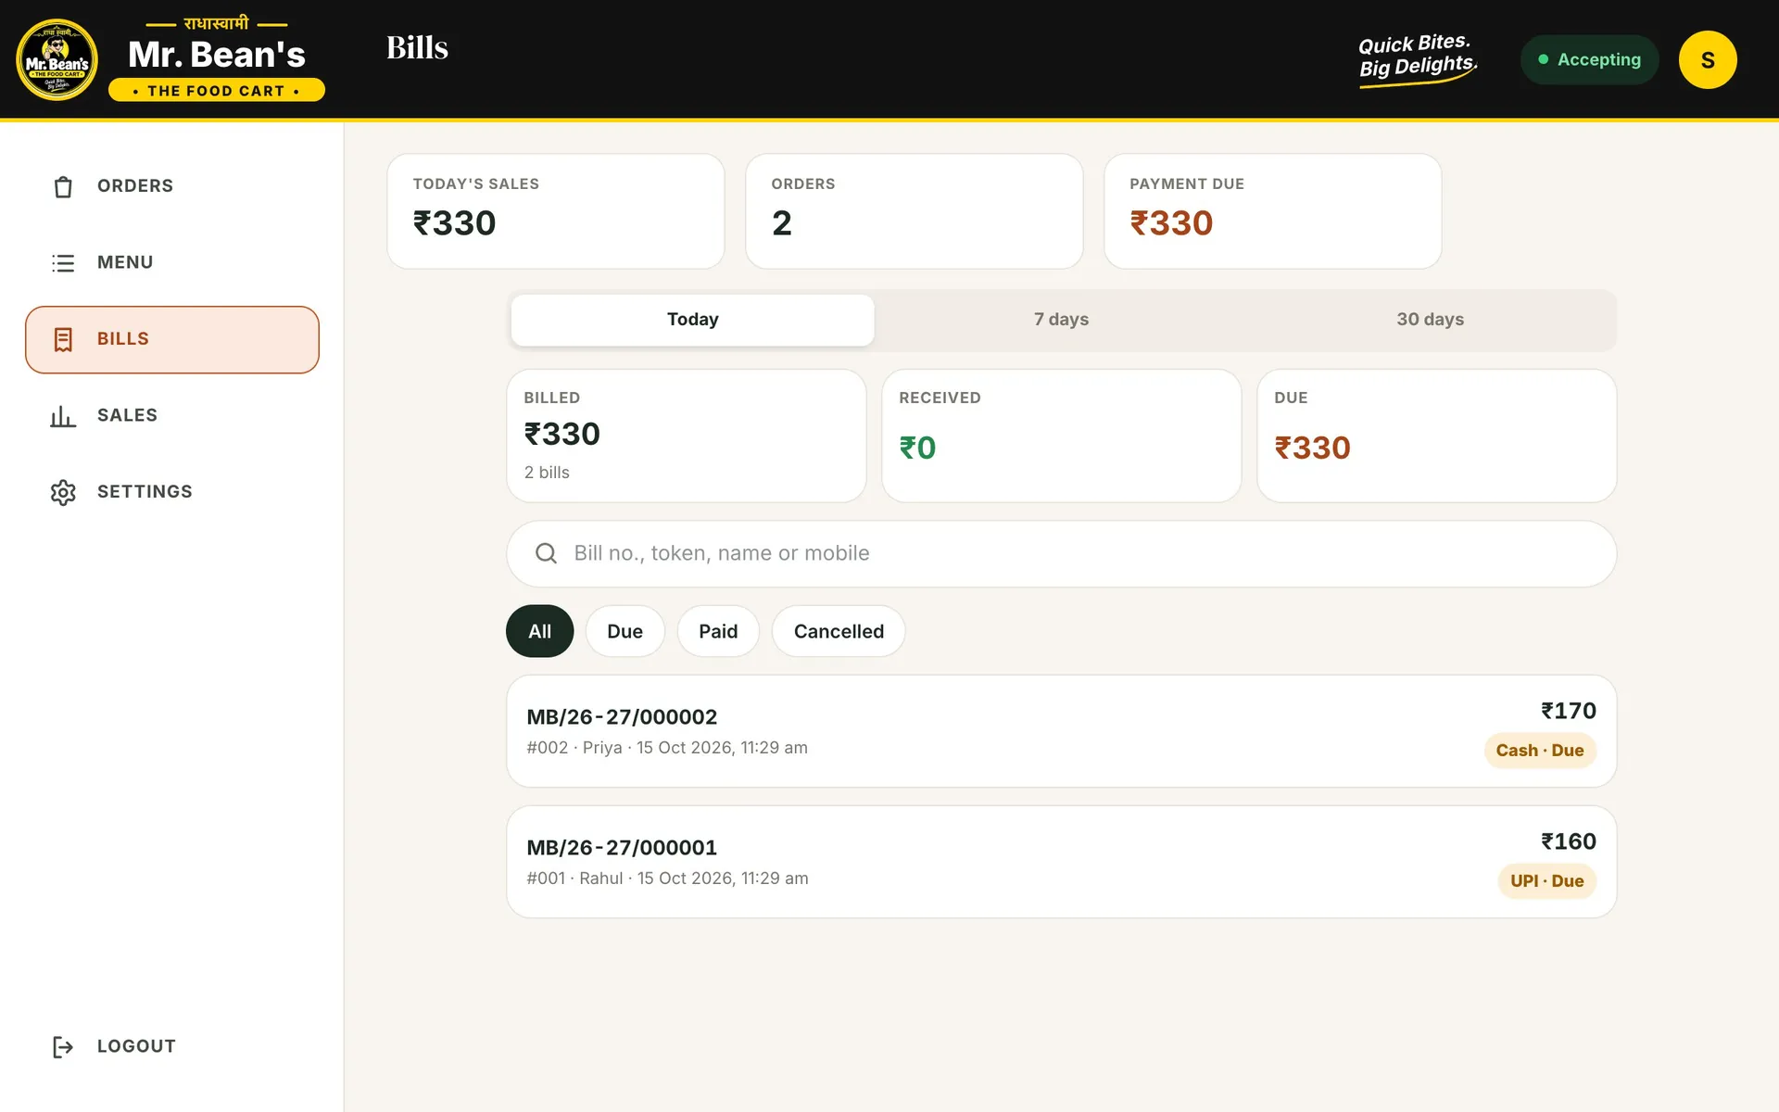Click the Today's Sales card

tap(556, 211)
